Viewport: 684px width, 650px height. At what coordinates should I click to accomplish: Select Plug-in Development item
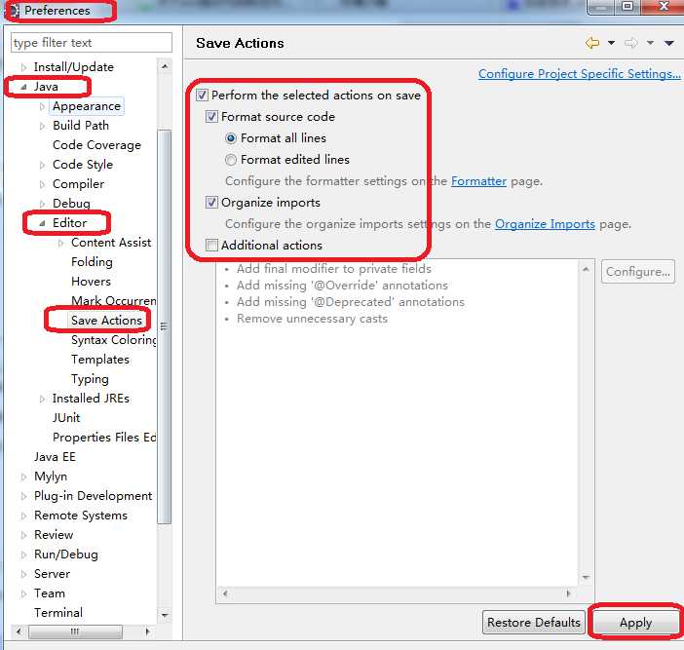coord(93,496)
